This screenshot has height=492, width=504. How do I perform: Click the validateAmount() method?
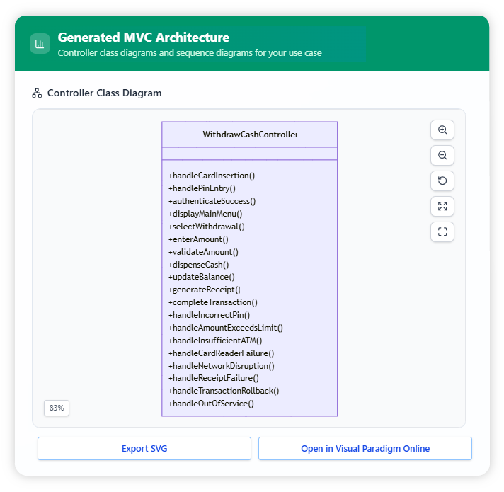click(203, 252)
